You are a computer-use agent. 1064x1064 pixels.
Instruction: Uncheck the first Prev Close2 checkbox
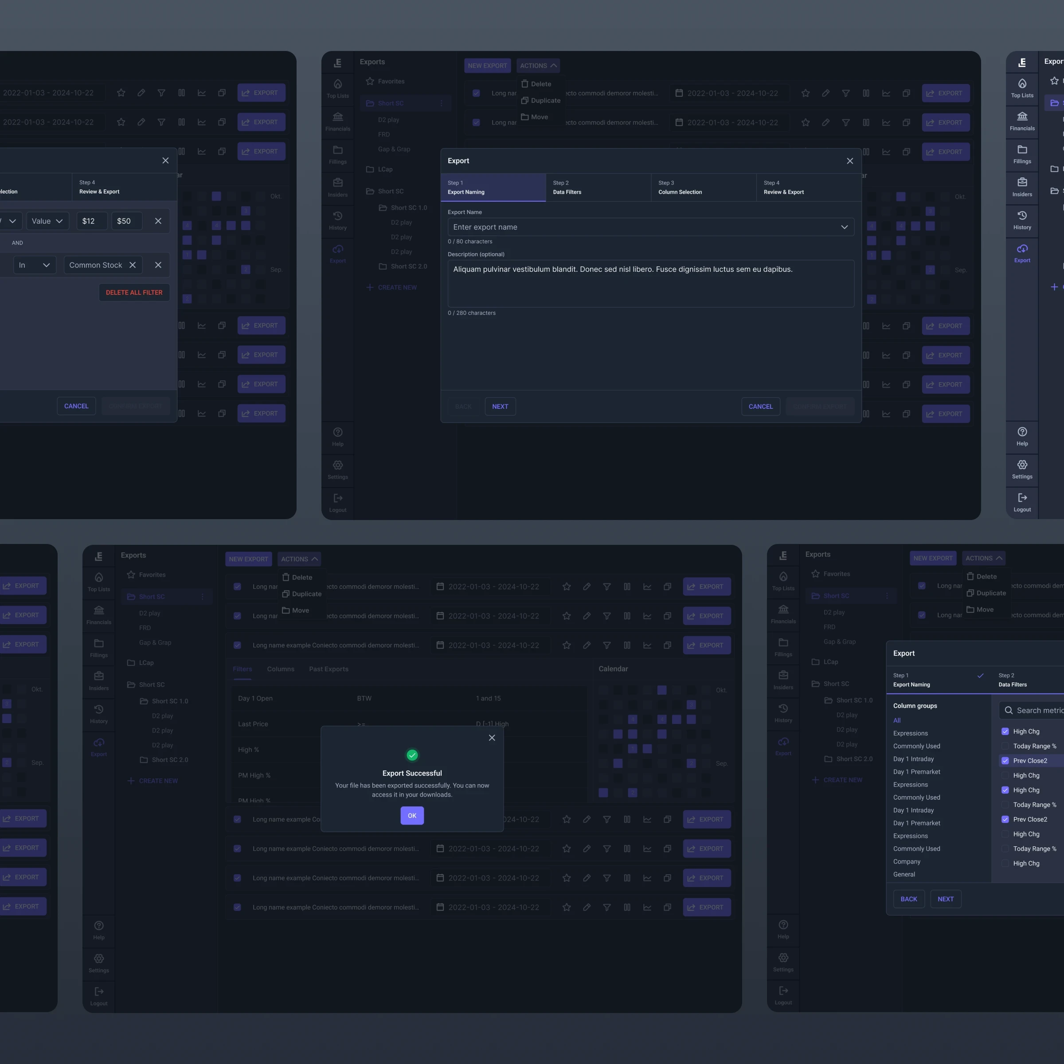[1005, 761]
